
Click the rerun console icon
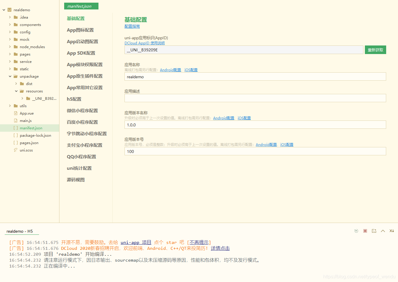point(356,231)
